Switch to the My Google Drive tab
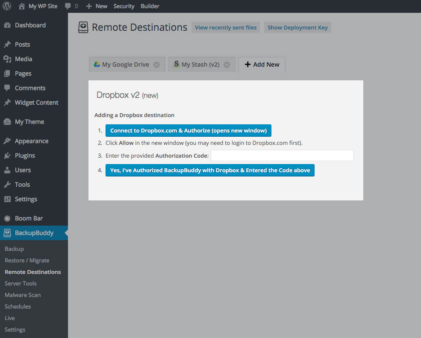This screenshot has width=421, height=338. pos(127,65)
